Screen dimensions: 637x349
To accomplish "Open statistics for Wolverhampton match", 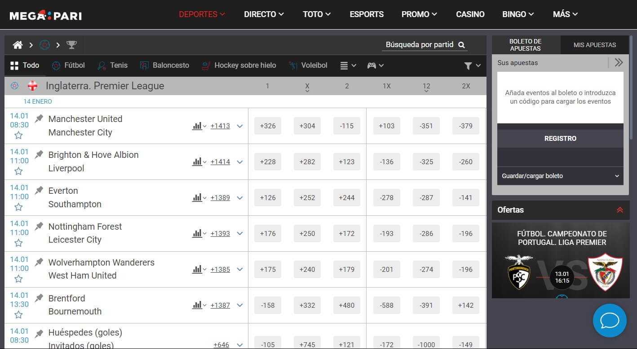I will tap(199, 270).
